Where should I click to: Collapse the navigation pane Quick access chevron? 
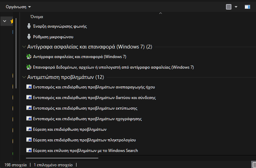4,21
